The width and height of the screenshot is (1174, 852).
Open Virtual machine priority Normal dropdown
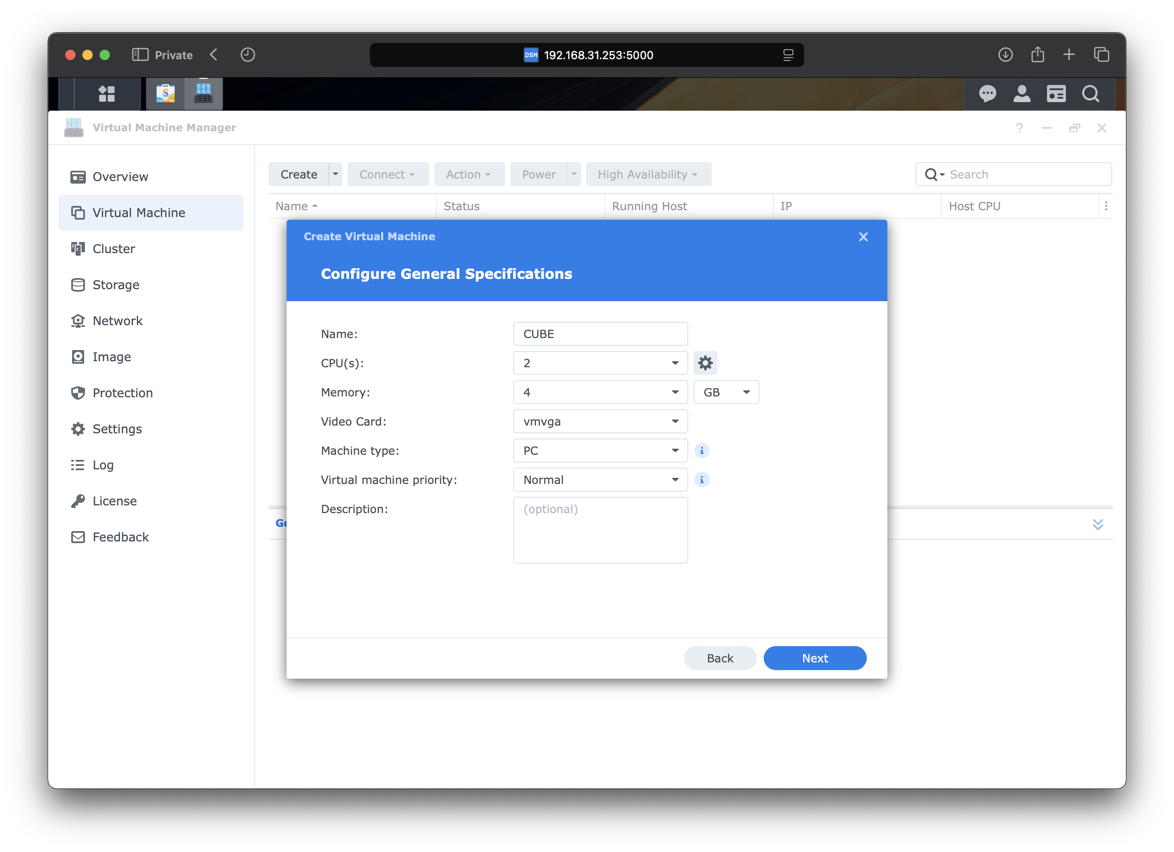600,480
